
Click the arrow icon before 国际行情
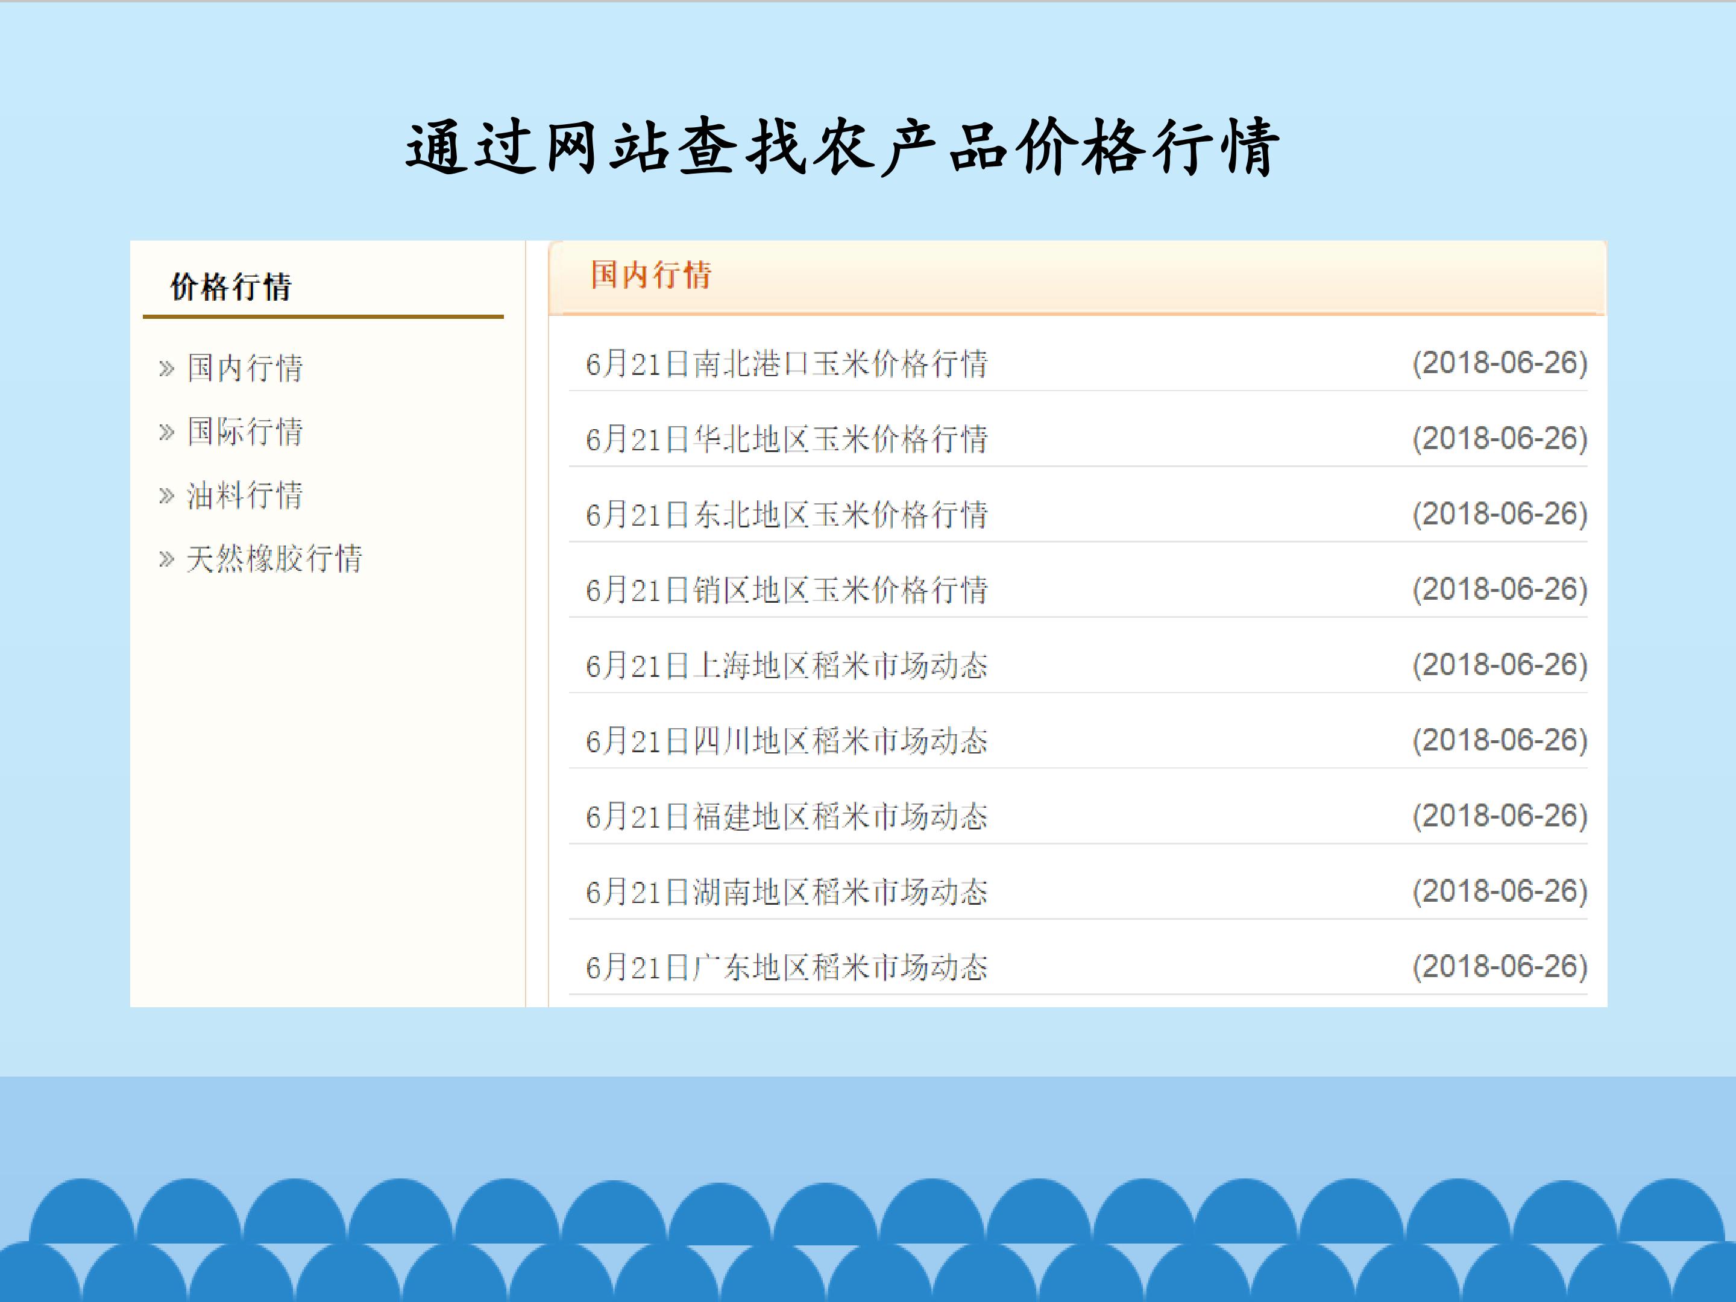coord(166,432)
